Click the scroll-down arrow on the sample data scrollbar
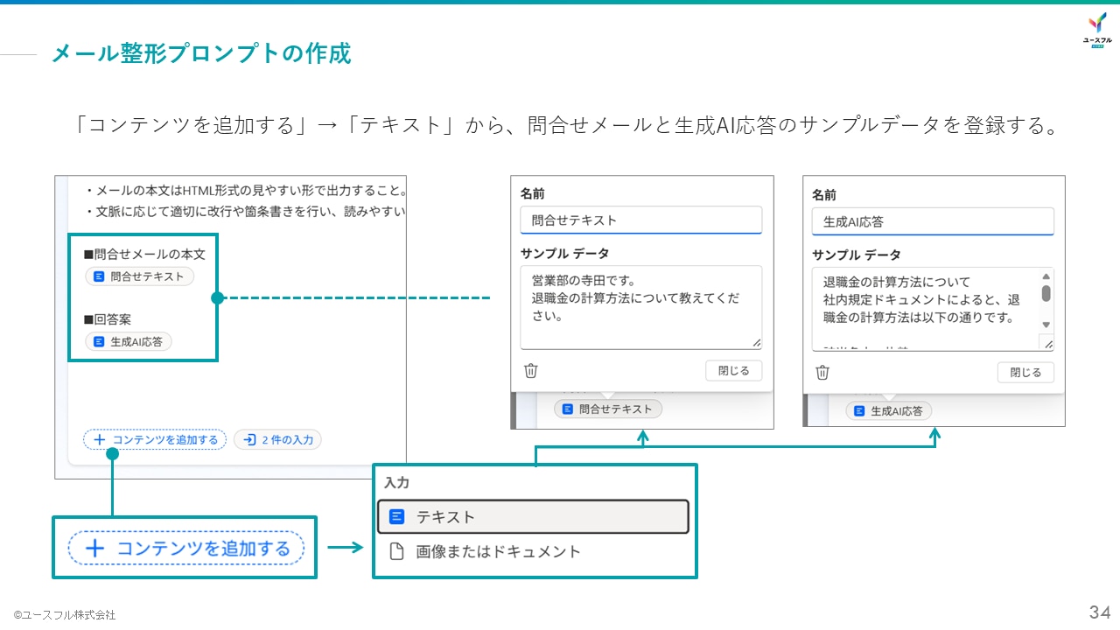Image resolution: width=1120 pixels, height=630 pixels. (1046, 325)
